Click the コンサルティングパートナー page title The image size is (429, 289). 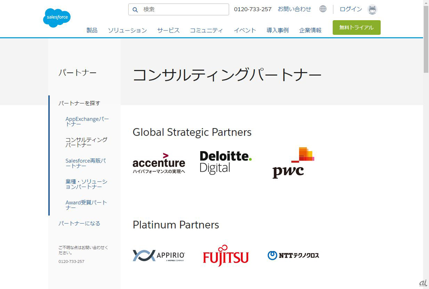pos(227,75)
